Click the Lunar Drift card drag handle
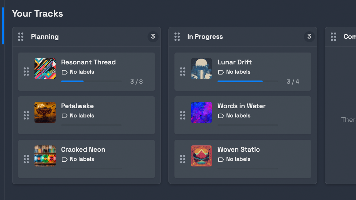Image resolution: width=356 pixels, height=200 pixels. point(182,72)
